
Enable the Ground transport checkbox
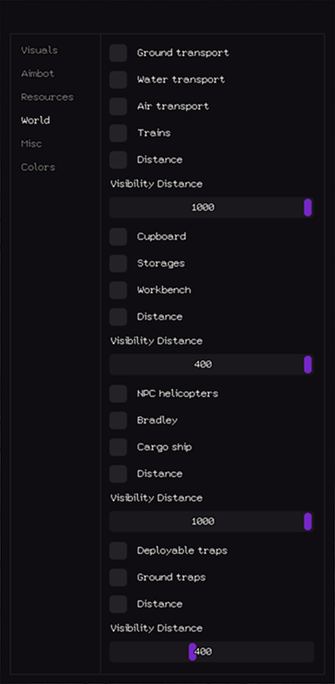click(x=118, y=53)
